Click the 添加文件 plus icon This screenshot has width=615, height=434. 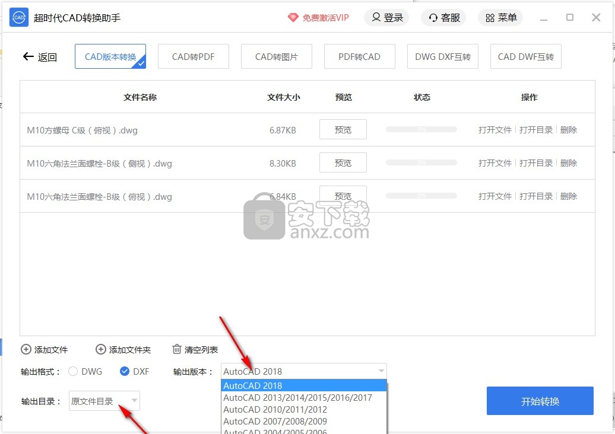coord(26,349)
